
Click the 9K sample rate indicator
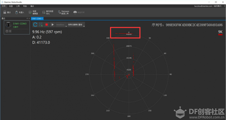click(220, 32)
